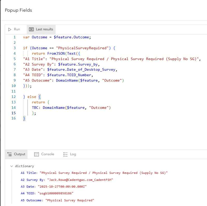Screen dimensions: 207x206
Task: Click the Log list icon
Action: (x=65, y=154)
